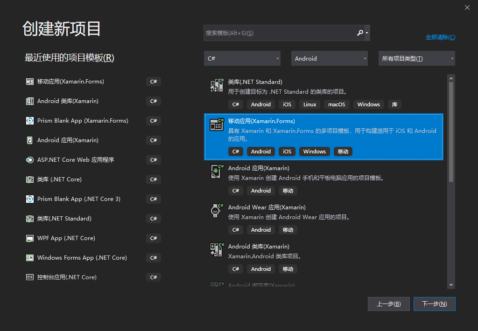Pick the WPF App (.NET Core) icon
The height and width of the screenshot is (331, 478).
[x=29, y=238]
